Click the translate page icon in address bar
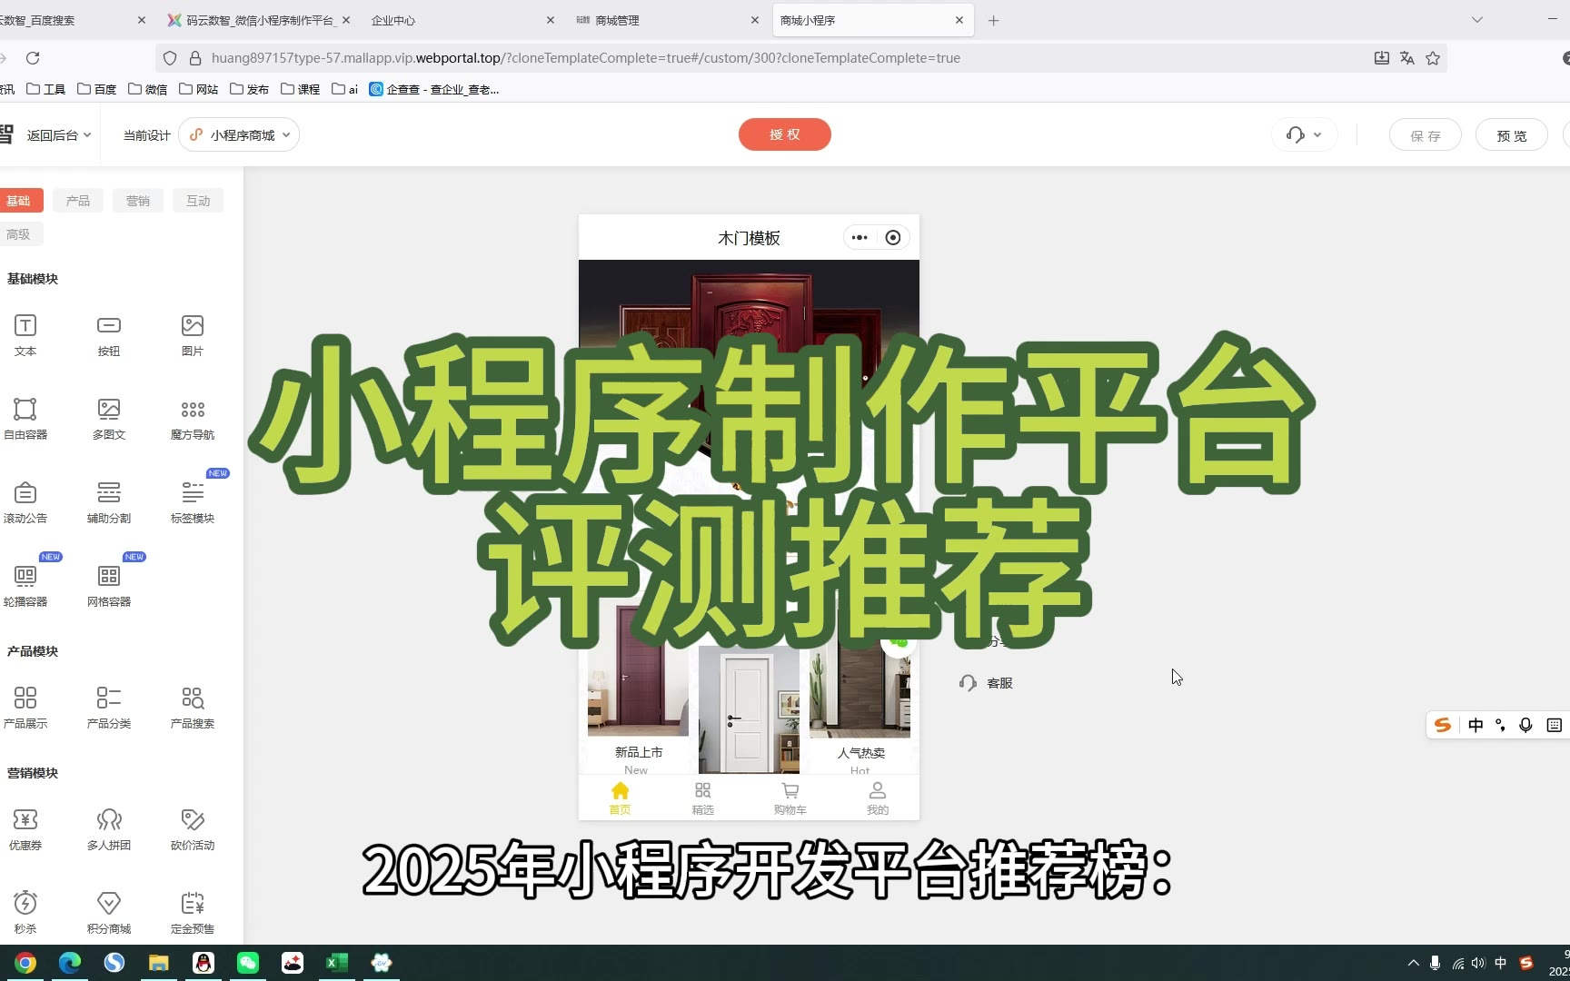The height and width of the screenshot is (981, 1570). (1407, 58)
